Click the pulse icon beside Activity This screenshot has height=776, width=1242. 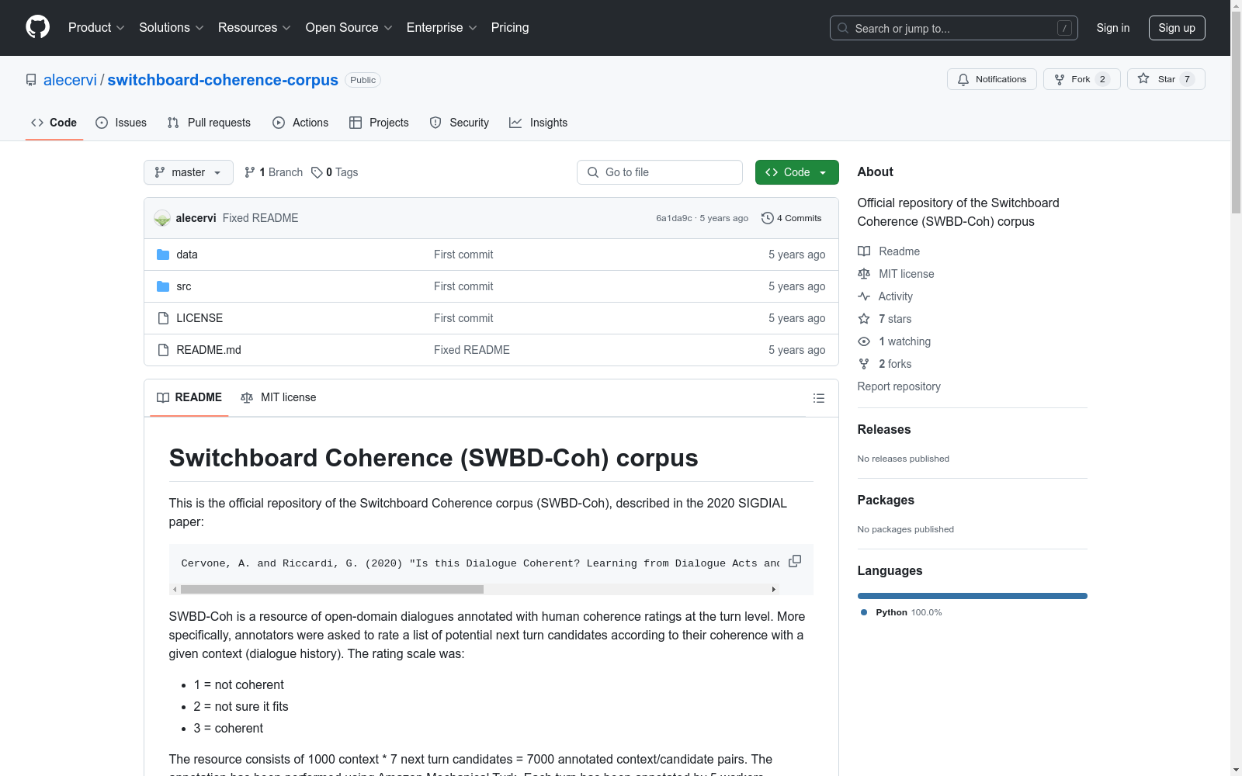coord(864,296)
